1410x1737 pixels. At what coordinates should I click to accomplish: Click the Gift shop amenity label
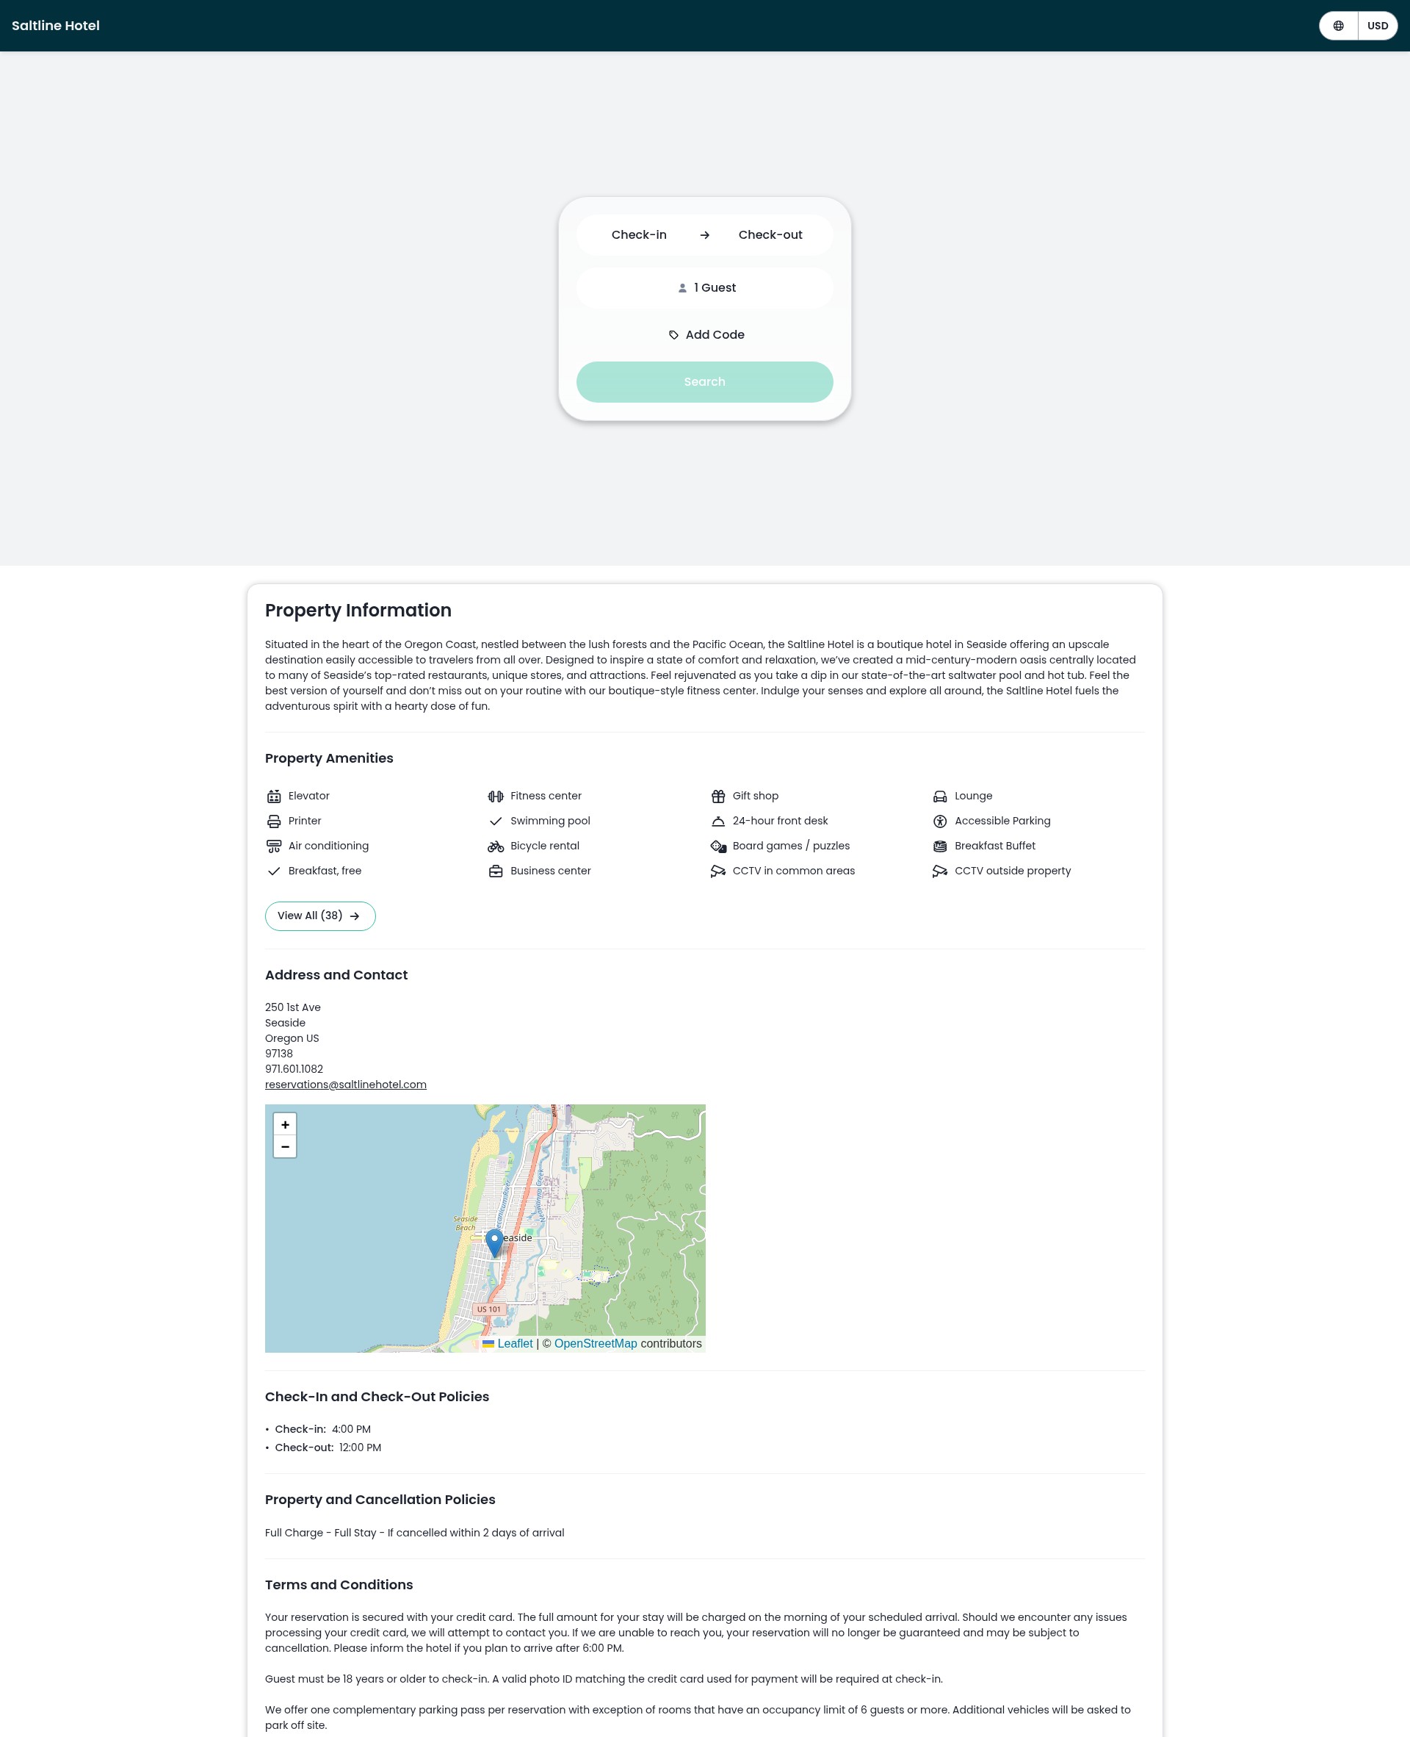(x=756, y=796)
